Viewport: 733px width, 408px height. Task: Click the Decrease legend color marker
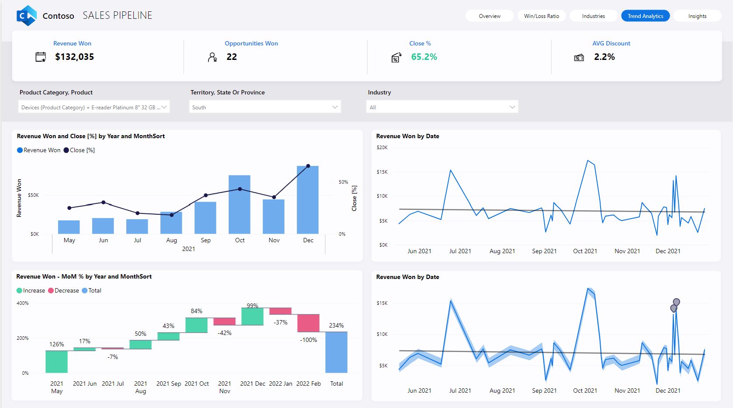51,290
